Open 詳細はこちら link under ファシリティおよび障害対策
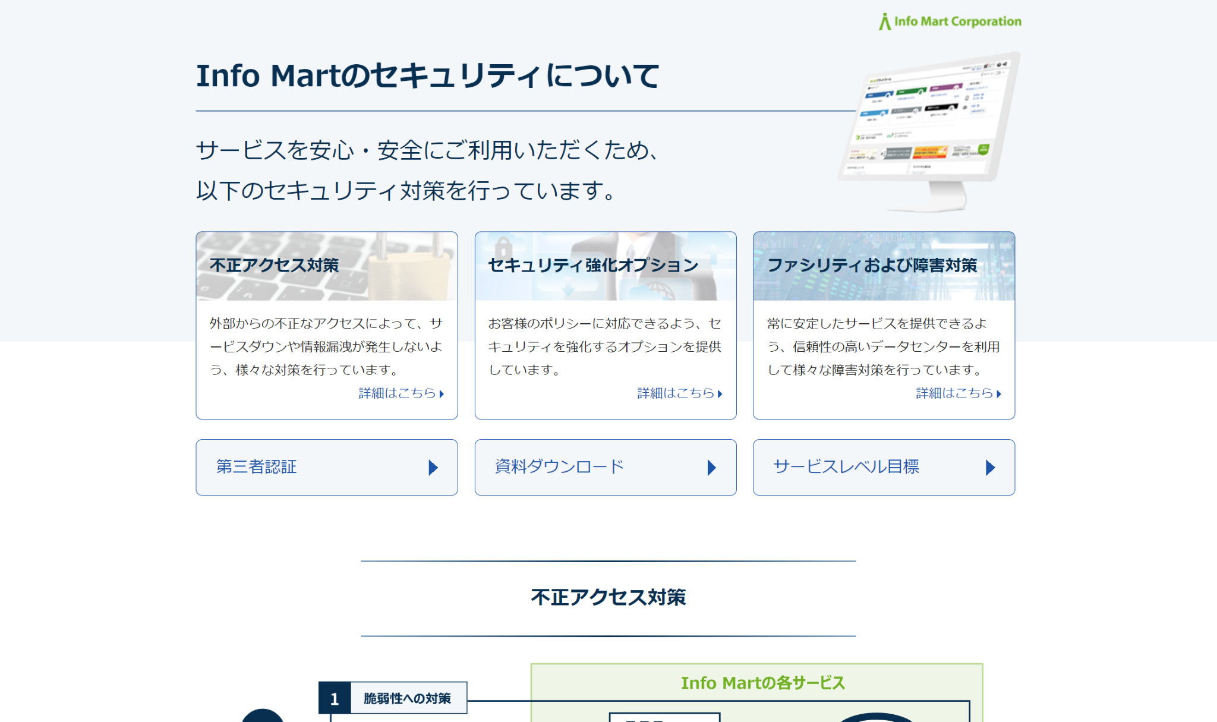This screenshot has height=722, width=1217. click(959, 393)
